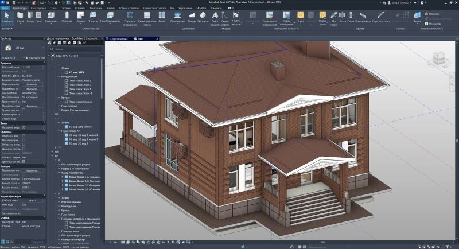Image resolution: width=459 pixels, height=249 pixels.
Task: Click the Door (Дверь) tool icon
Action: (30, 18)
